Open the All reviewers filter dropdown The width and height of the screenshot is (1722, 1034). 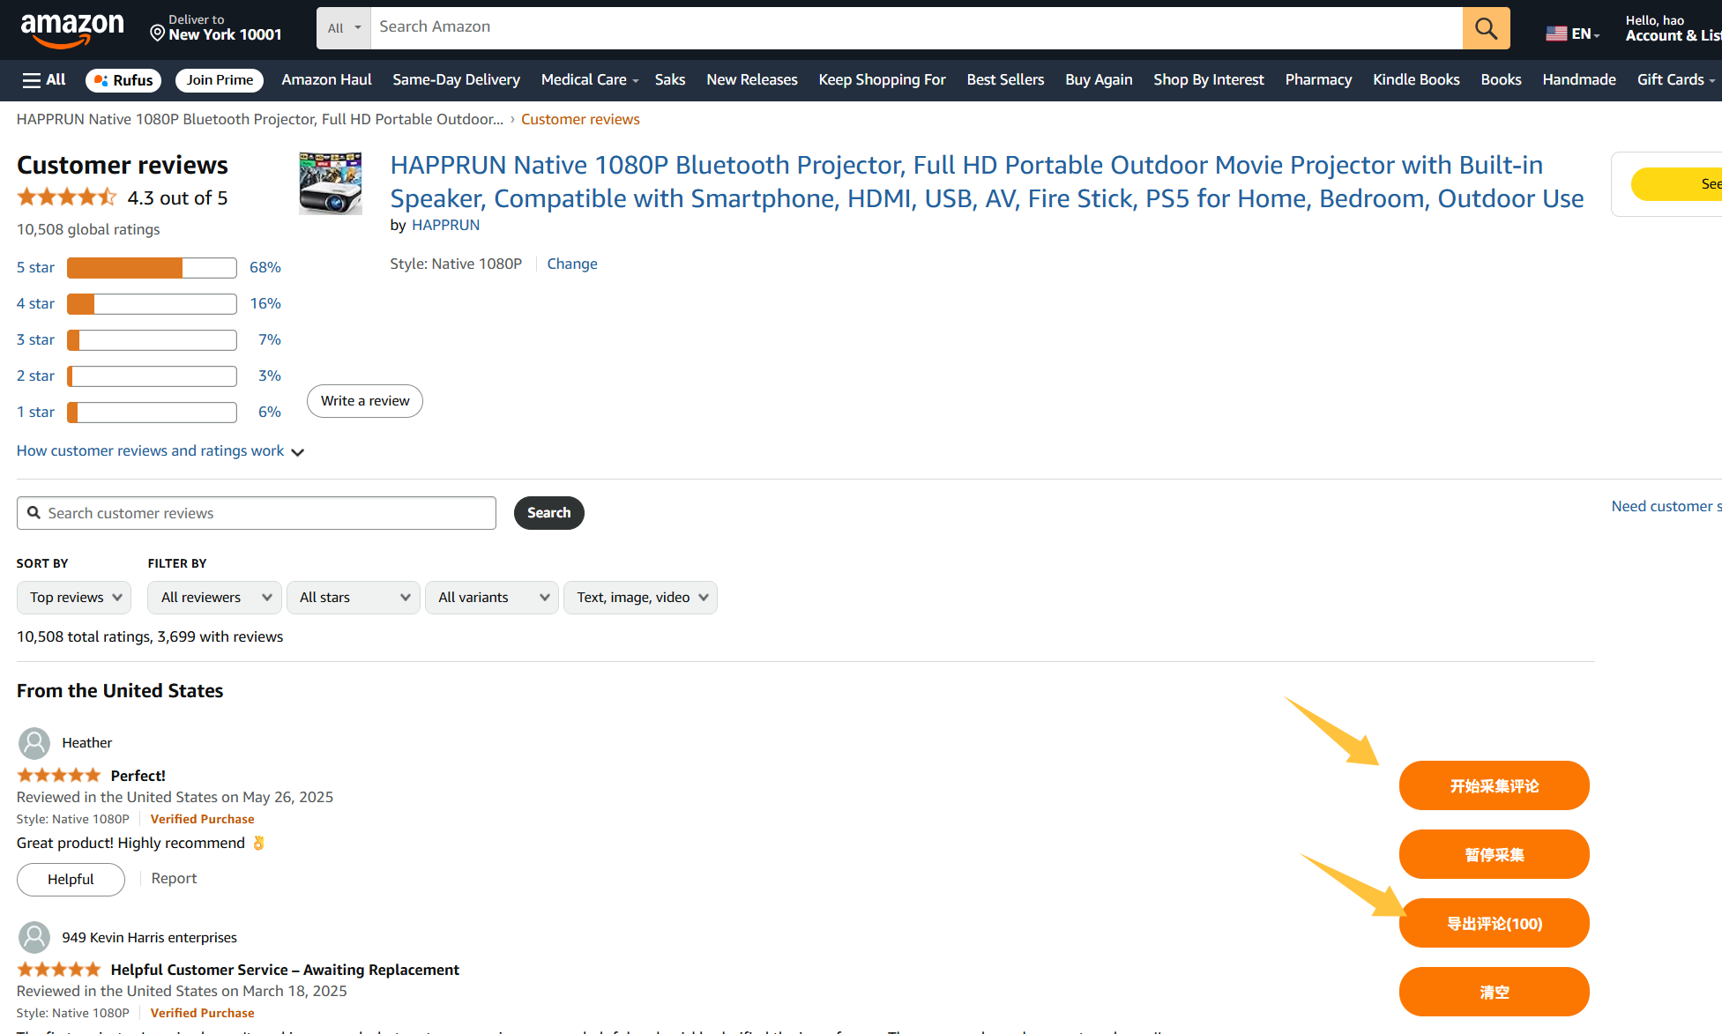pyautogui.click(x=215, y=598)
